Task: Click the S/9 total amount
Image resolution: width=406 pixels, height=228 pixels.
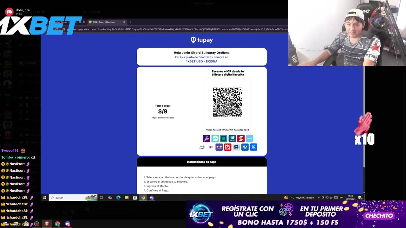Action: [x=163, y=111]
